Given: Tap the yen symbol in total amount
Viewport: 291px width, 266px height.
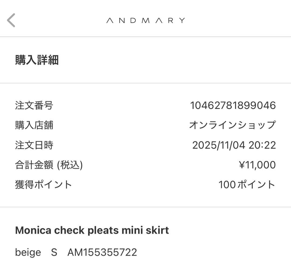Looking at the screenshot, I should (242, 165).
